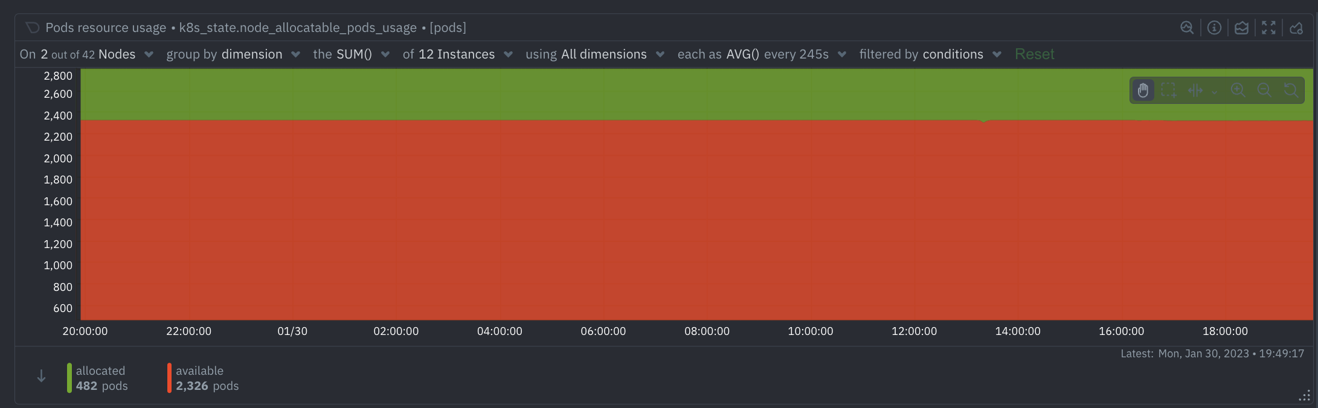
Task: Click the 2,400 y-axis label
Action: (x=58, y=115)
